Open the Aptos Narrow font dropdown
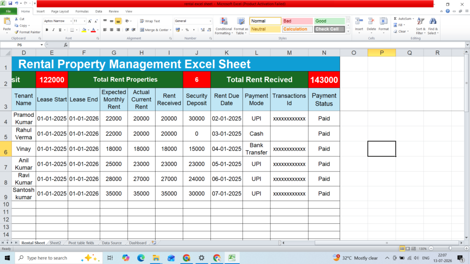Viewport: 470px width, 264px height. (x=71, y=21)
